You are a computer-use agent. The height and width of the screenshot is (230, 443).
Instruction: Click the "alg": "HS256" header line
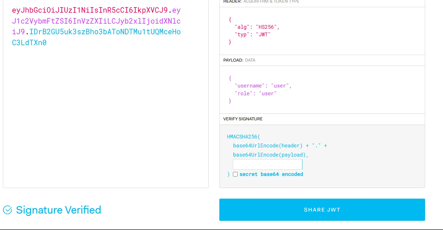pos(257,27)
